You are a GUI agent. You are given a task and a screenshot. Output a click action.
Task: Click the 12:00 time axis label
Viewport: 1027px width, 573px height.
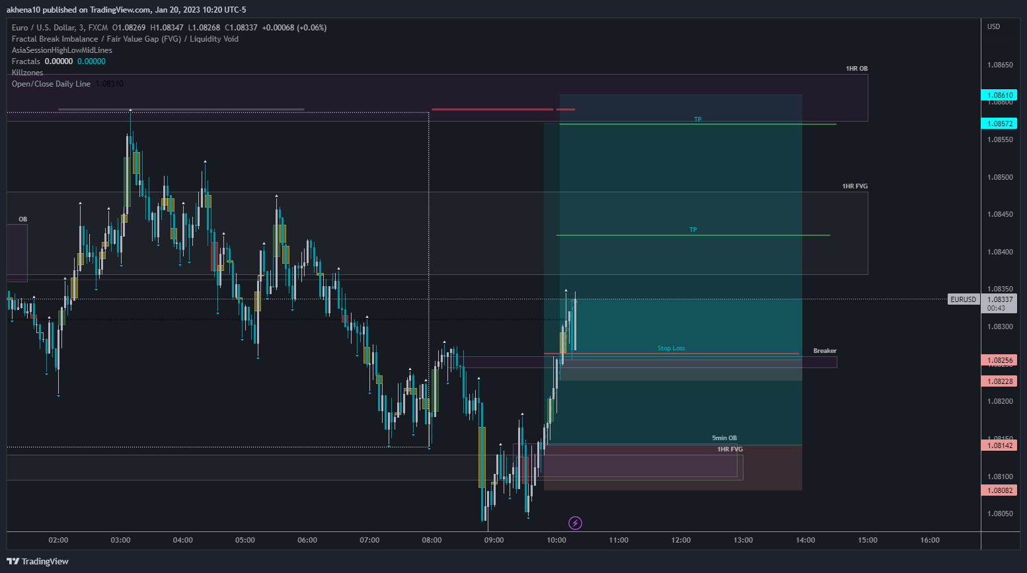coord(681,540)
